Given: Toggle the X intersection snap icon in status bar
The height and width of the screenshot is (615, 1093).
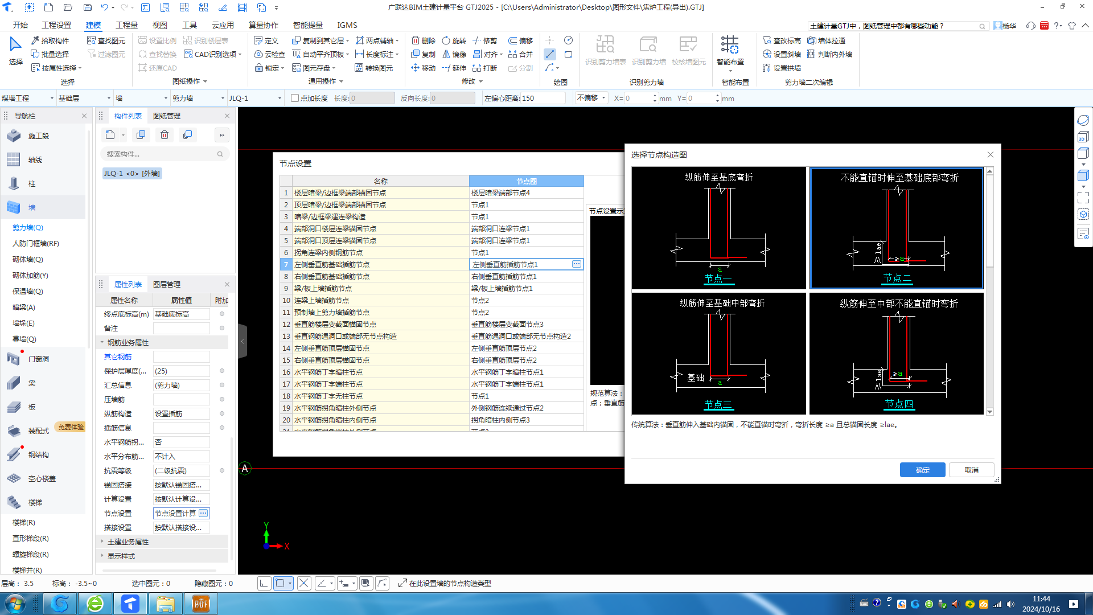Looking at the screenshot, I should (304, 583).
